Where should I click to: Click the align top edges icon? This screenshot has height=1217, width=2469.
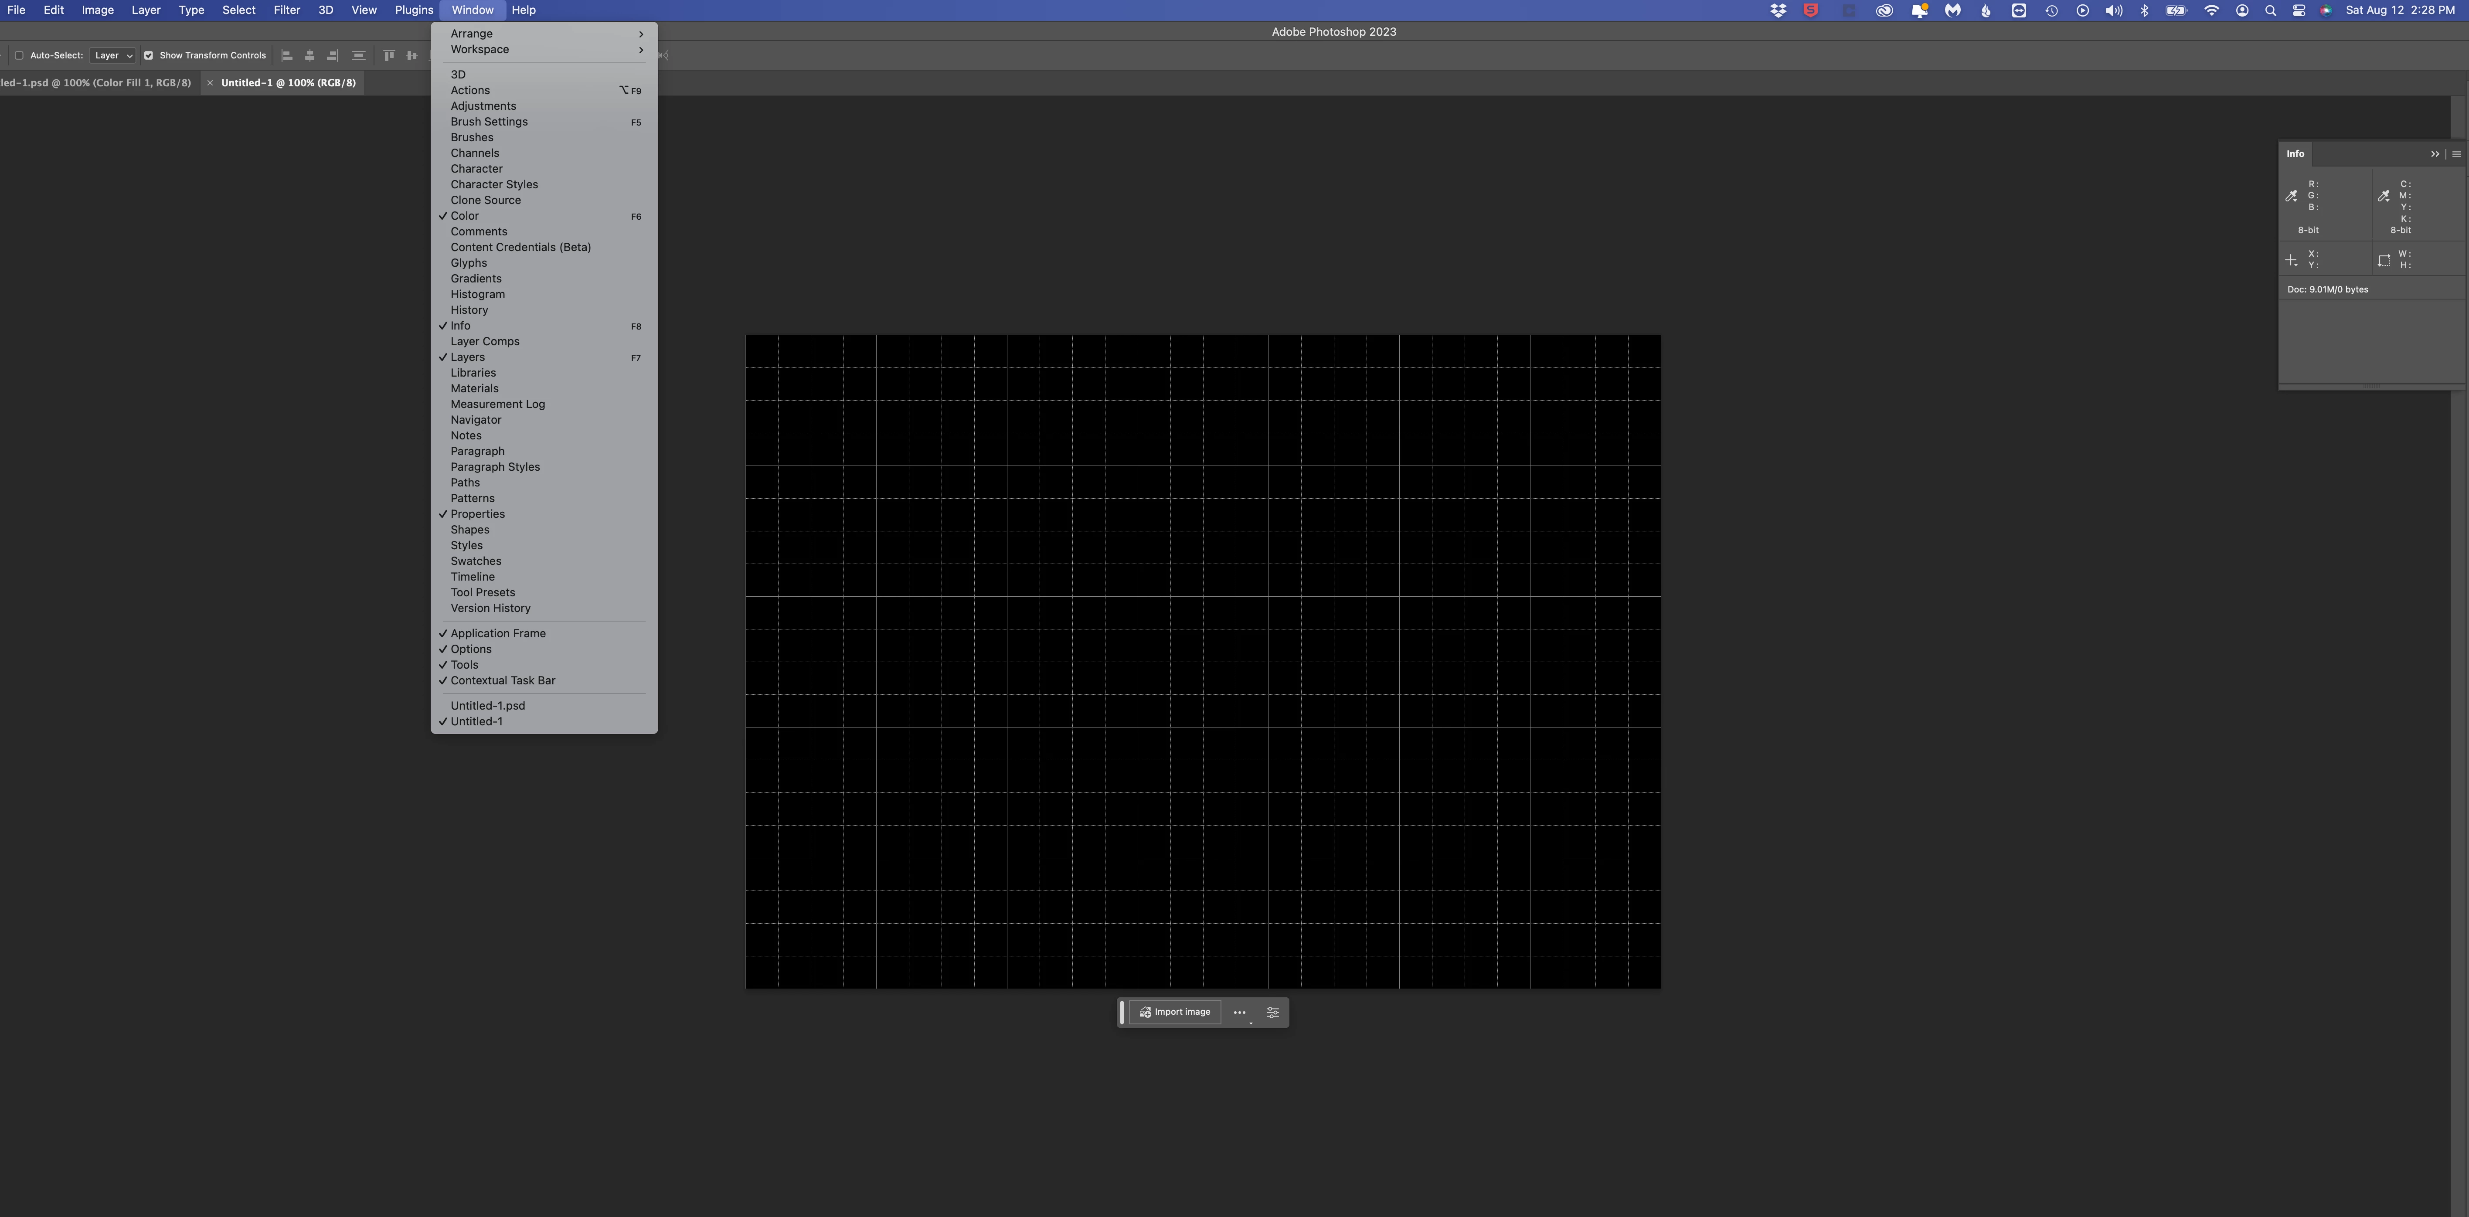pos(389,56)
